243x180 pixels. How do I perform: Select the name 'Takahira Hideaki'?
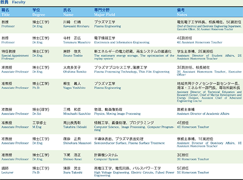[x=75, y=127]
